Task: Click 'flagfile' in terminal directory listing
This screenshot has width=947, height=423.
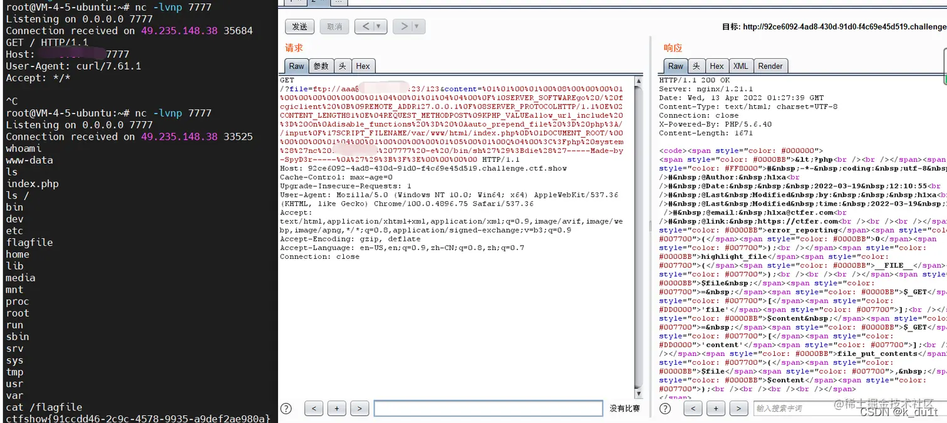Action: click(x=29, y=243)
